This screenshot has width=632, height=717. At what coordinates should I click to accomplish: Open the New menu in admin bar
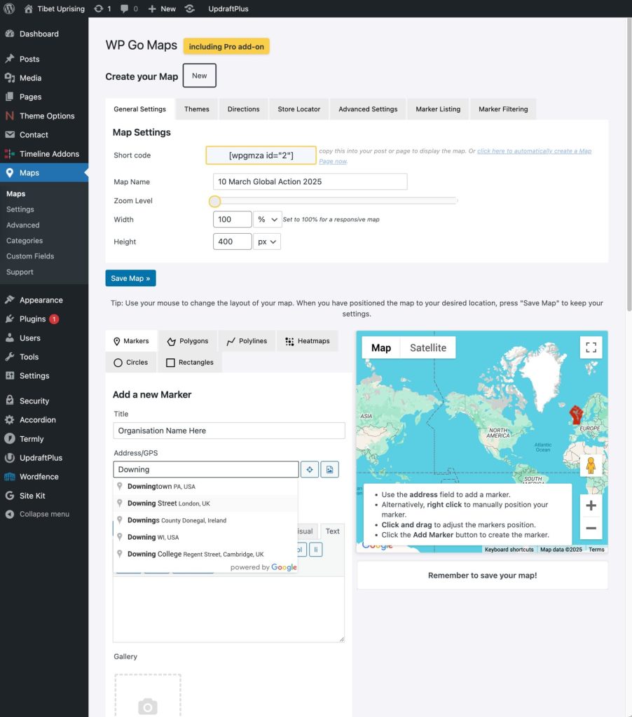point(162,8)
